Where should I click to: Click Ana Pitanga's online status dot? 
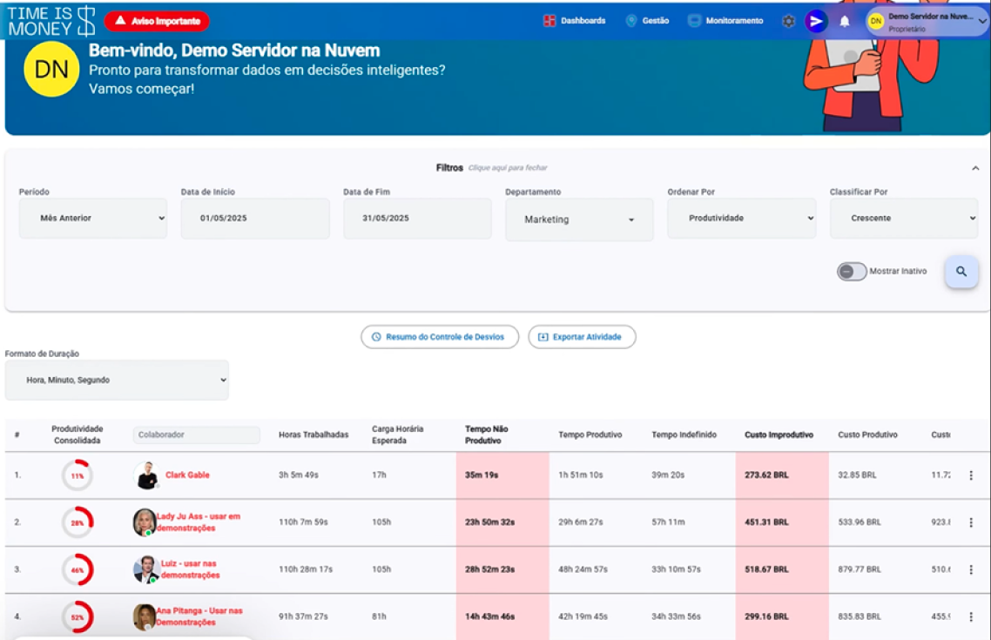coord(148,626)
